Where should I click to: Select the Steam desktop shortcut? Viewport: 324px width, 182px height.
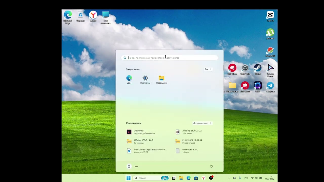pos(258,69)
